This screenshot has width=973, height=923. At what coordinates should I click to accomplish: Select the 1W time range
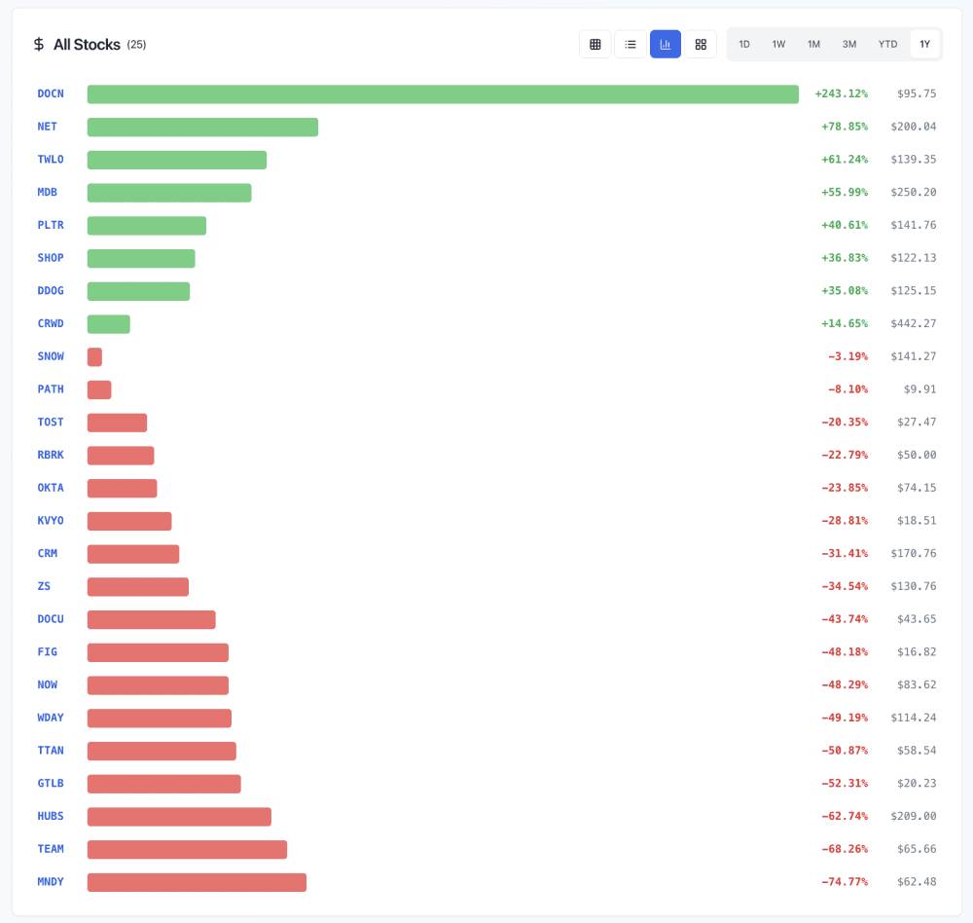(778, 44)
